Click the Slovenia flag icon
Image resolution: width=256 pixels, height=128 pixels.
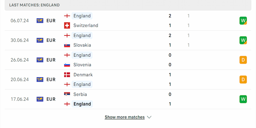coord(67,65)
